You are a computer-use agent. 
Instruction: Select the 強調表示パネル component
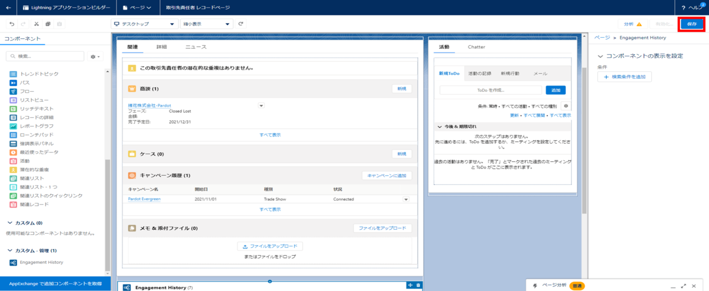pos(31,143)
